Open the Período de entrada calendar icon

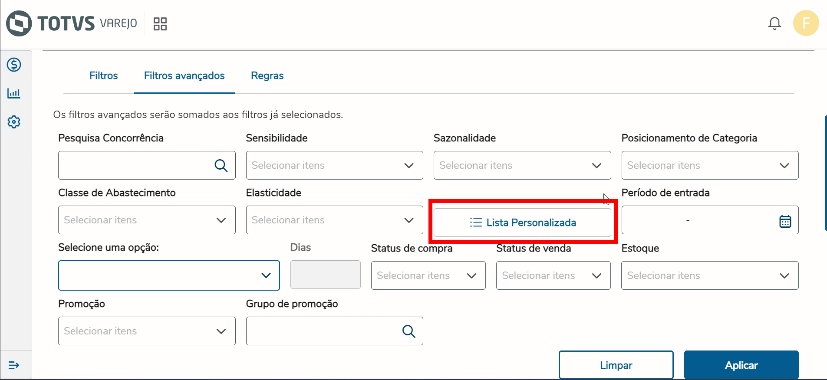[785, 221]
